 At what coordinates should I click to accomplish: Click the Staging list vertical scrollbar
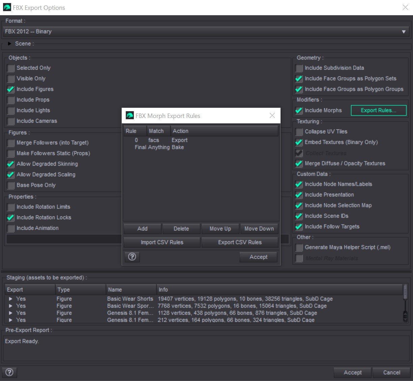406,304
